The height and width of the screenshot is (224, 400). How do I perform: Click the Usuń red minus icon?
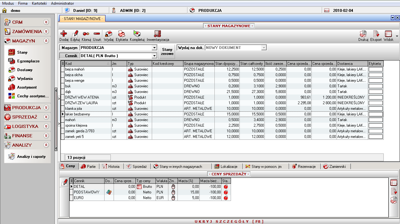coord(97,34)
